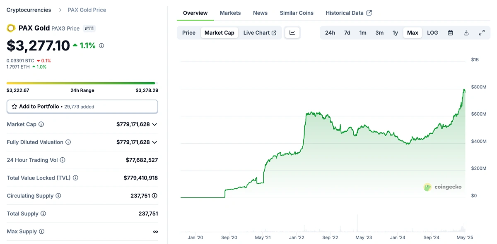
Task: Switch to the Markets tab
Action: coord(230,13)
